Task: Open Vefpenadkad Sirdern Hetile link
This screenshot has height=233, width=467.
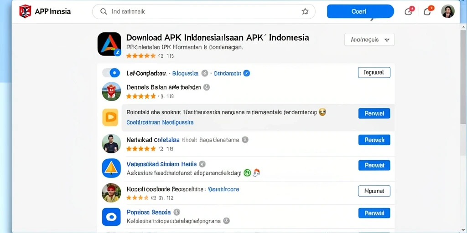Action: [x=161, y=164]
